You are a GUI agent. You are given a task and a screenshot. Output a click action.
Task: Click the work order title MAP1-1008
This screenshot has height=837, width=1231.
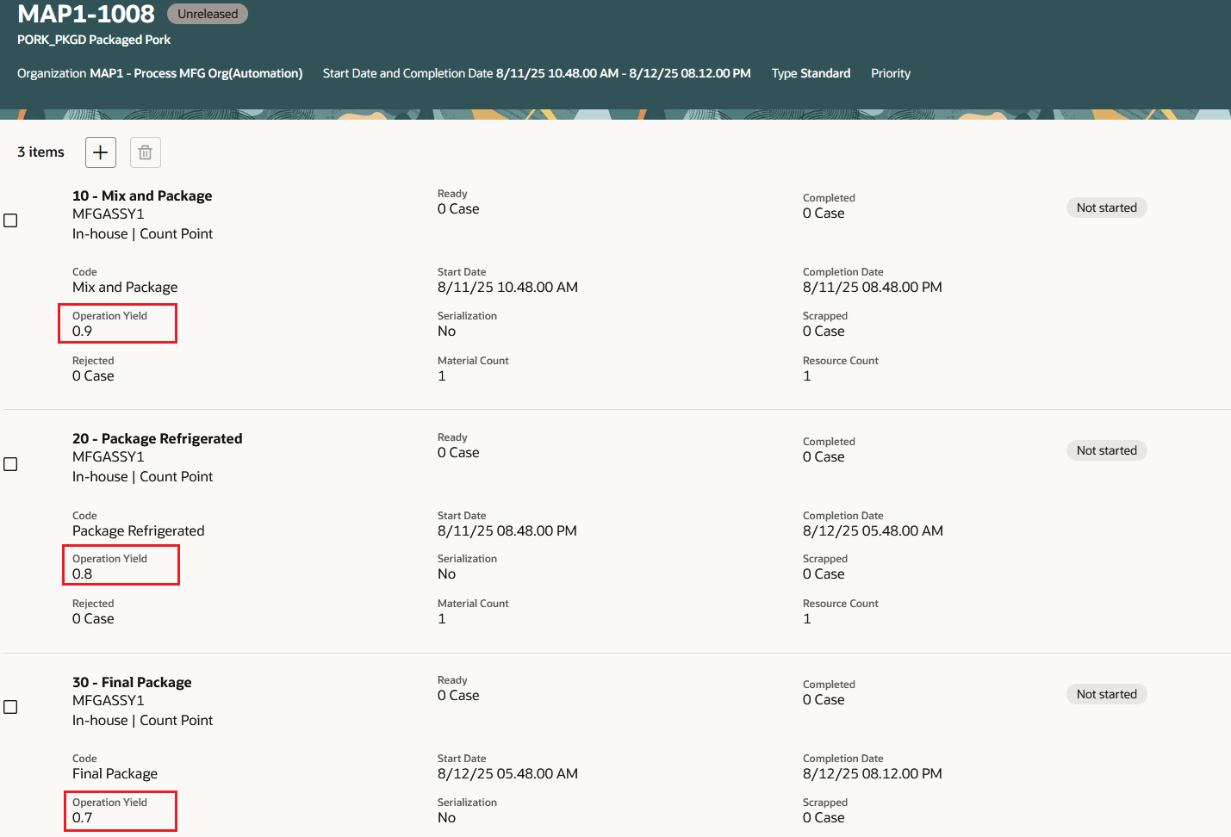(x=86, y=14)
